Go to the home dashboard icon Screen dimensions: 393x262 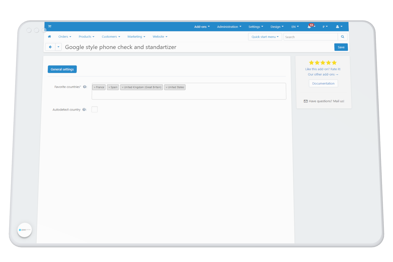tap(49, 37)
